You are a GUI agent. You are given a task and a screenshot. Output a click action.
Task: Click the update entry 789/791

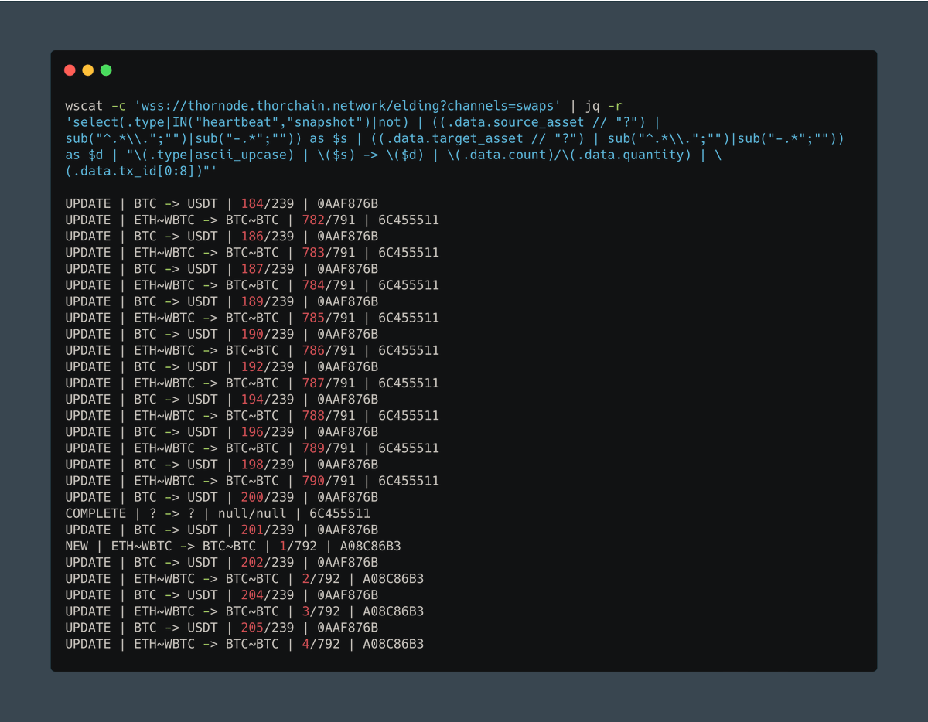252,448
